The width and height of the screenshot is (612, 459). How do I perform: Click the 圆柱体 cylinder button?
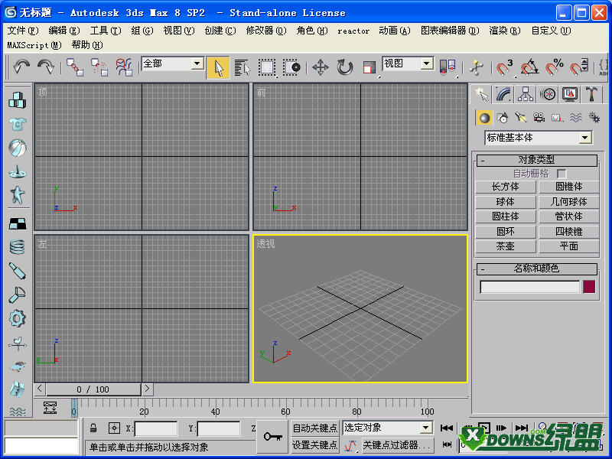506,216
